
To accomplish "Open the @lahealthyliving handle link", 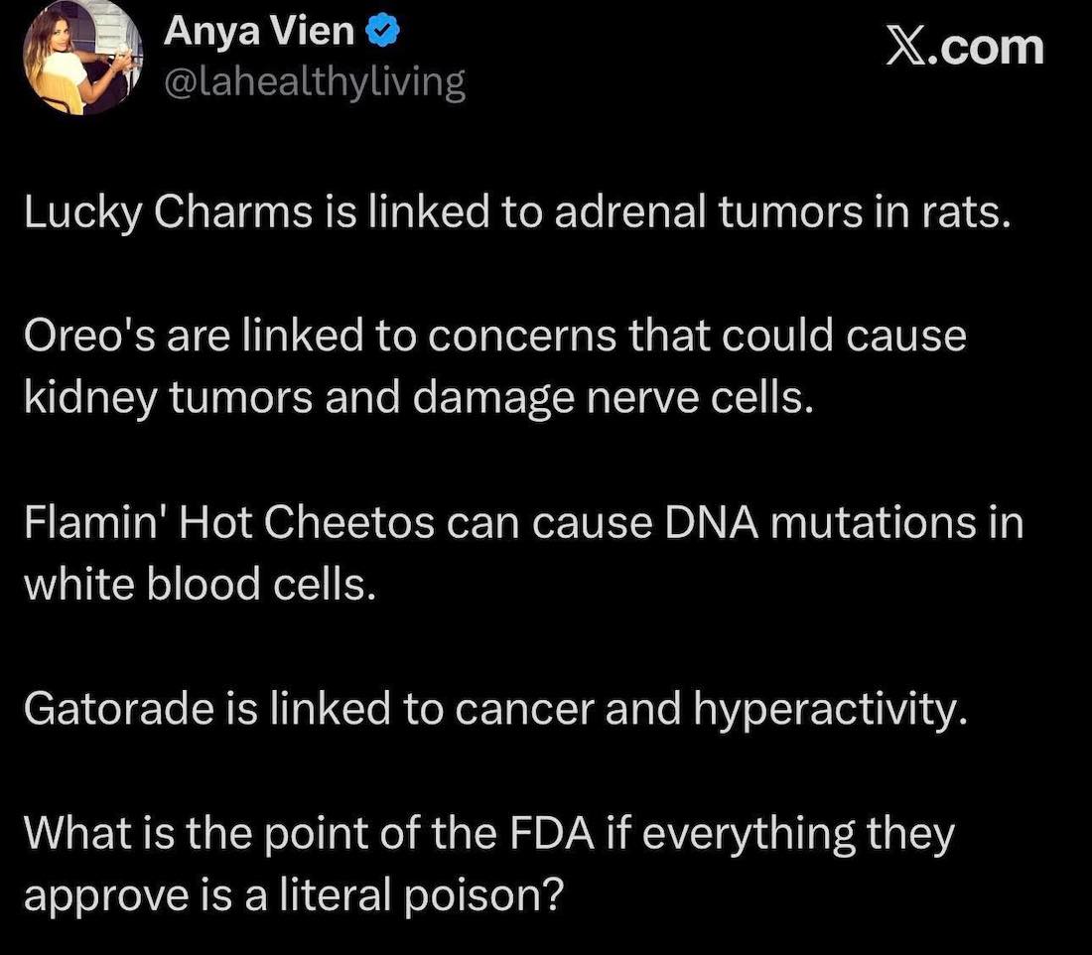I will coord(312,81).
